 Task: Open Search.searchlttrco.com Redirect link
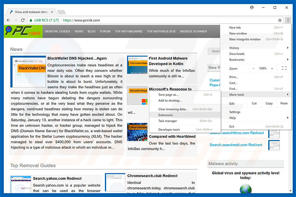click(x=236, y=133)
